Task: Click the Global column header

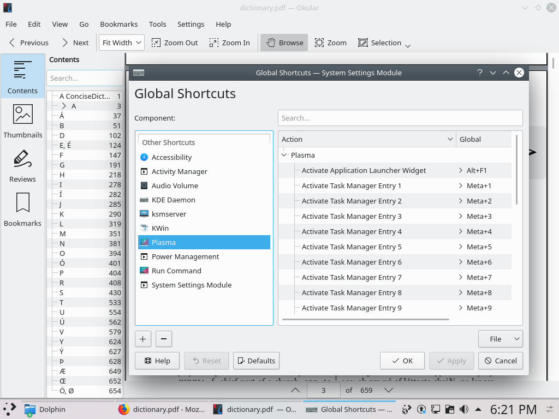Action: coord(484,139)
